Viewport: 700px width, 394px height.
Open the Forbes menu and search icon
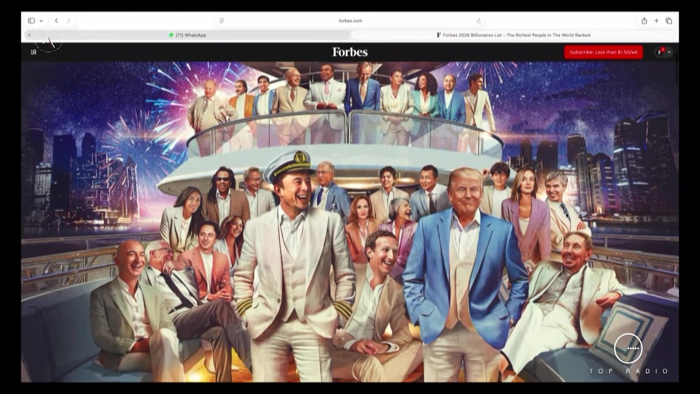[33, 52]
